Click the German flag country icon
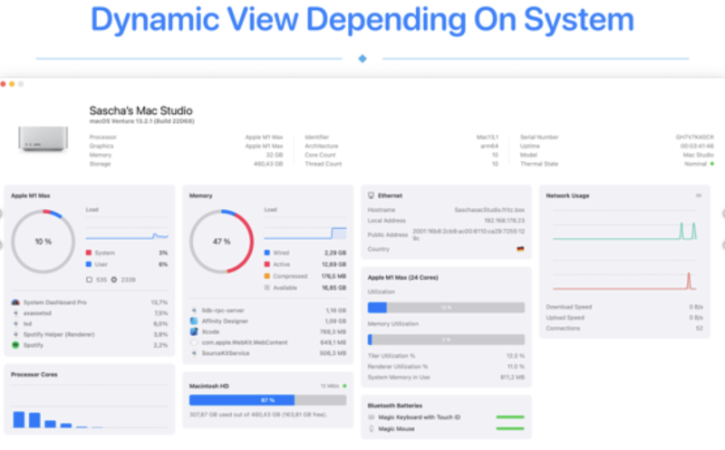Screen dimensions: 725x450 coord(521,249)
